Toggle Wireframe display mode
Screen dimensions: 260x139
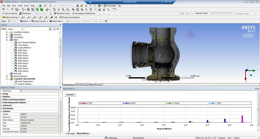pyautogui.click(x=25, y=13)
